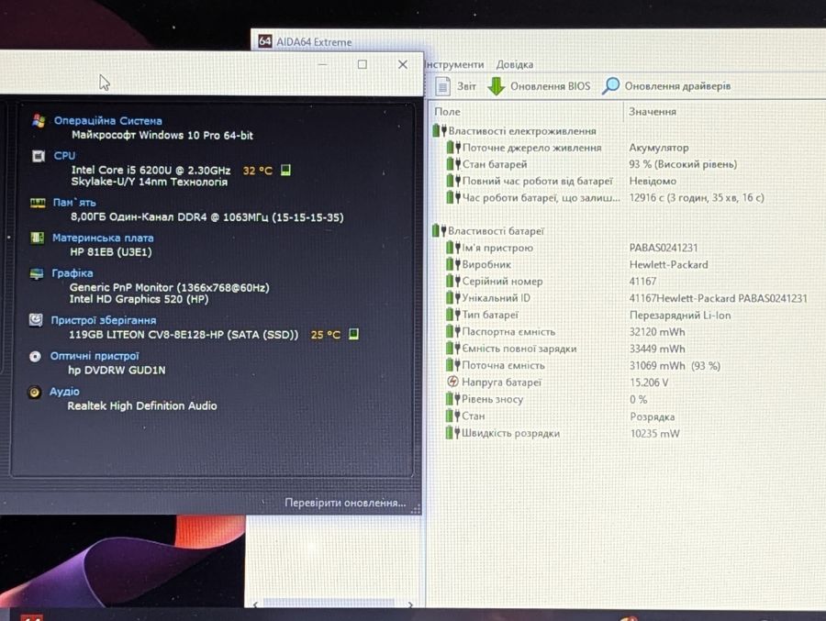The height and width of the screenshot is (621, 826).
Task: Click the battery icon beside Рівень зносу
Action: tap(453, 399)
